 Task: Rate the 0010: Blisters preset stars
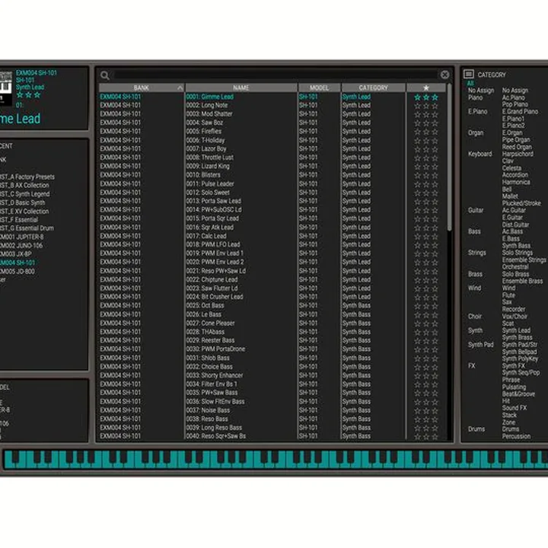(x=426, y=175)
